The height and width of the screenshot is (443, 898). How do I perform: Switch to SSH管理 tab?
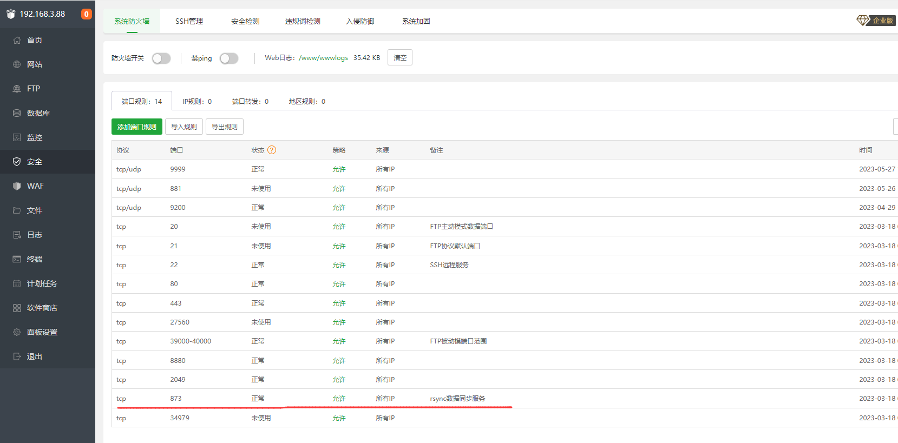point(189,21)
